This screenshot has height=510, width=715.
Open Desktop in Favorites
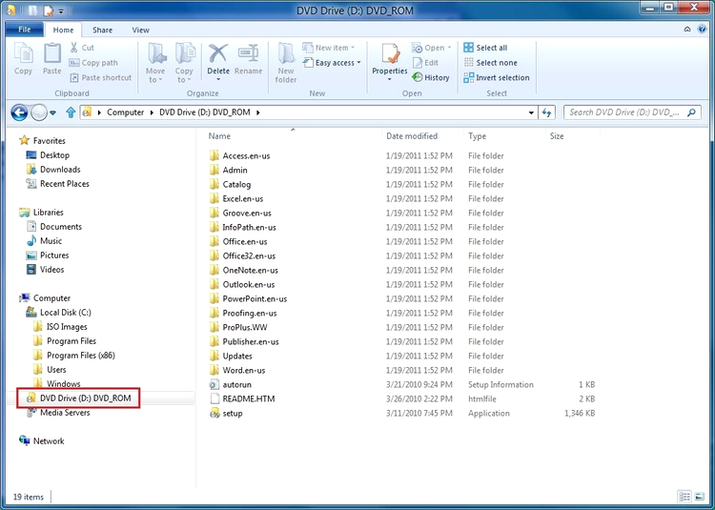coord(48,155)
